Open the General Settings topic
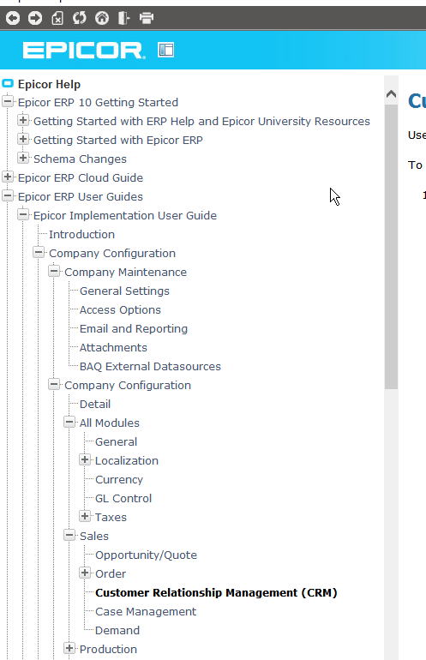426x660 pixels. [x=124, y=291]
